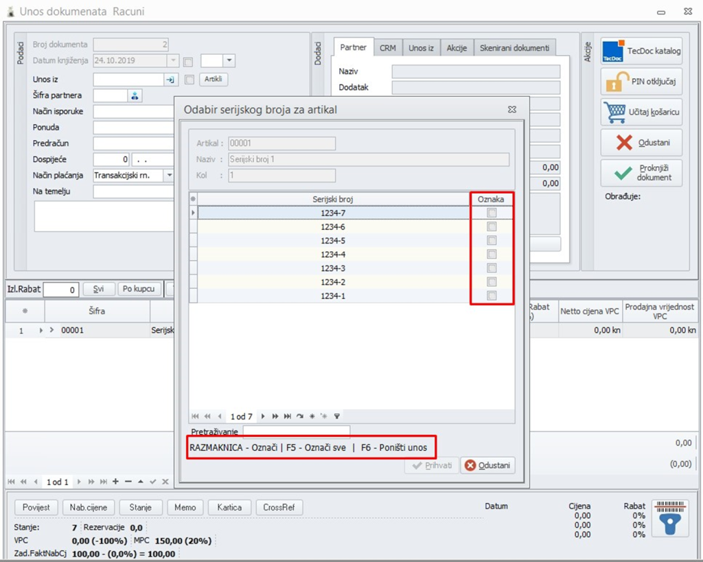703x562 pixels.
Task: Expand the Način plaćanja dropdown
Action: (169, 176)
